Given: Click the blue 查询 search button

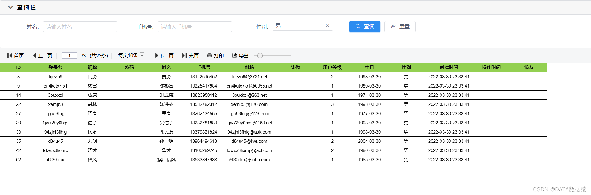Looking at the screenshot, I should click(364, 27).
